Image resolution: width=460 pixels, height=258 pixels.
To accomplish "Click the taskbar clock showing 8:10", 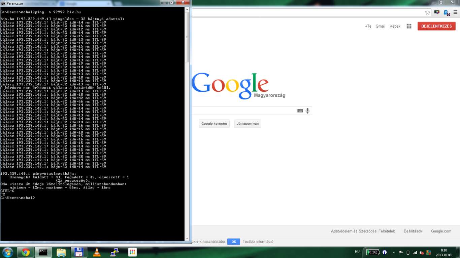I will 444,252.
